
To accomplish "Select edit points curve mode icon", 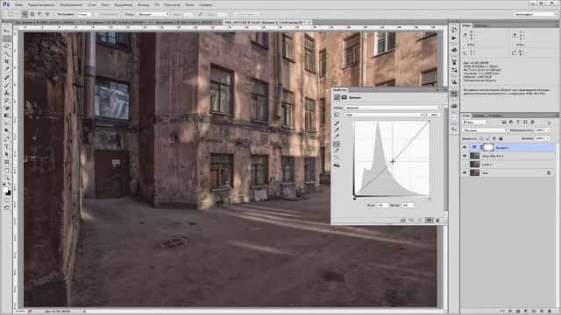I will pyautogui.click(x=337, y=143).
